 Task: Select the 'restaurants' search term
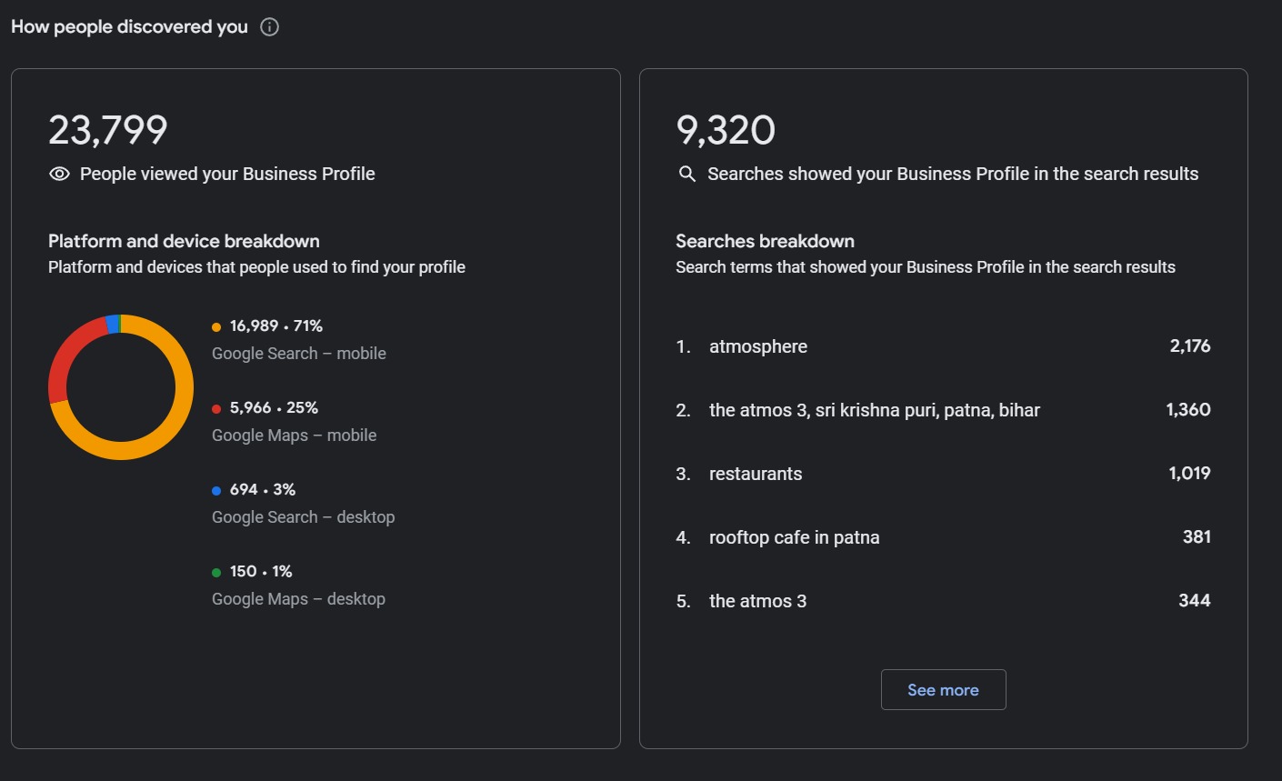[x=756, y=474]
